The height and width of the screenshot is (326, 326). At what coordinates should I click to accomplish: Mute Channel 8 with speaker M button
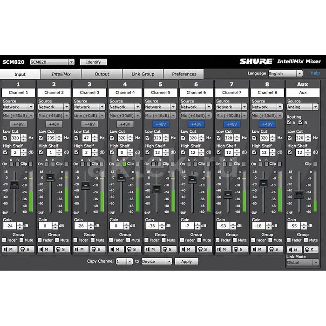click(x=258, y=249)
